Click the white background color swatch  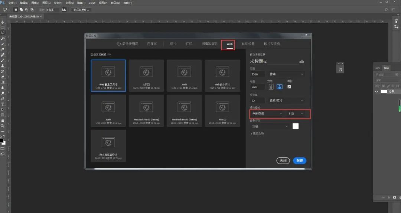click(296, 126)
